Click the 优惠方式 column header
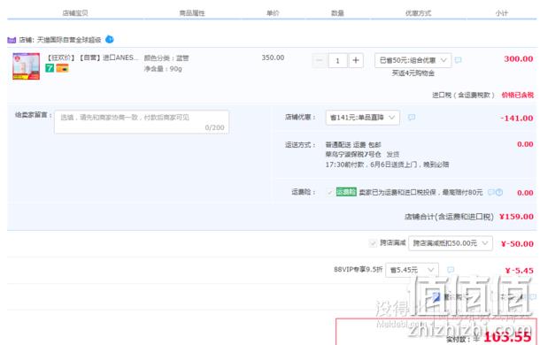Image resolution: width=540 pixels, height=345 pixels. pyautogui.click(x=418, y=13)
